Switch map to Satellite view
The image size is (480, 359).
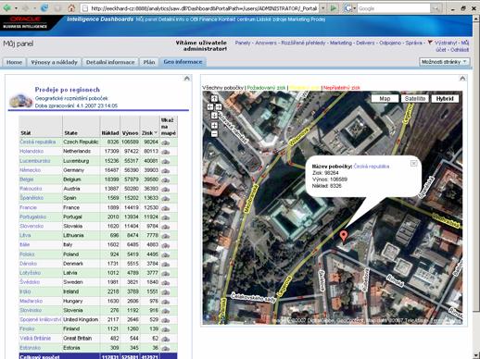coord(415,98)
